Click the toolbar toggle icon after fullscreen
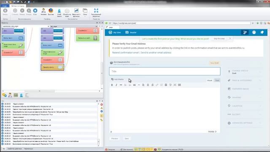270x152 pixels. (179, 85)
